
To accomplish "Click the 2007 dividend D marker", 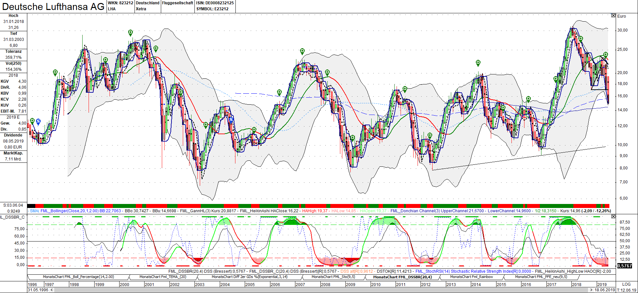I will click(302, 51).
